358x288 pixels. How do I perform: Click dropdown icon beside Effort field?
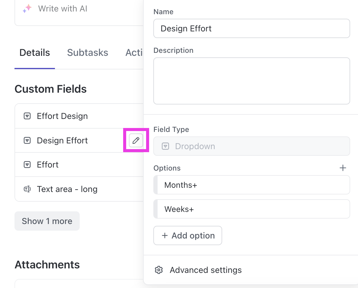[x=27, y=165]
